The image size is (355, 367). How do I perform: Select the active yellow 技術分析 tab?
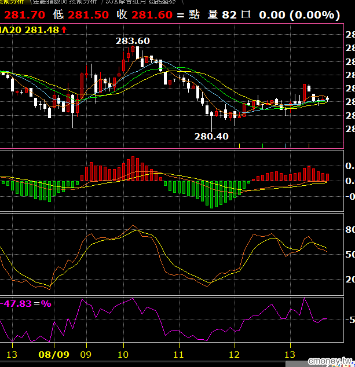(x=12, y=2)
